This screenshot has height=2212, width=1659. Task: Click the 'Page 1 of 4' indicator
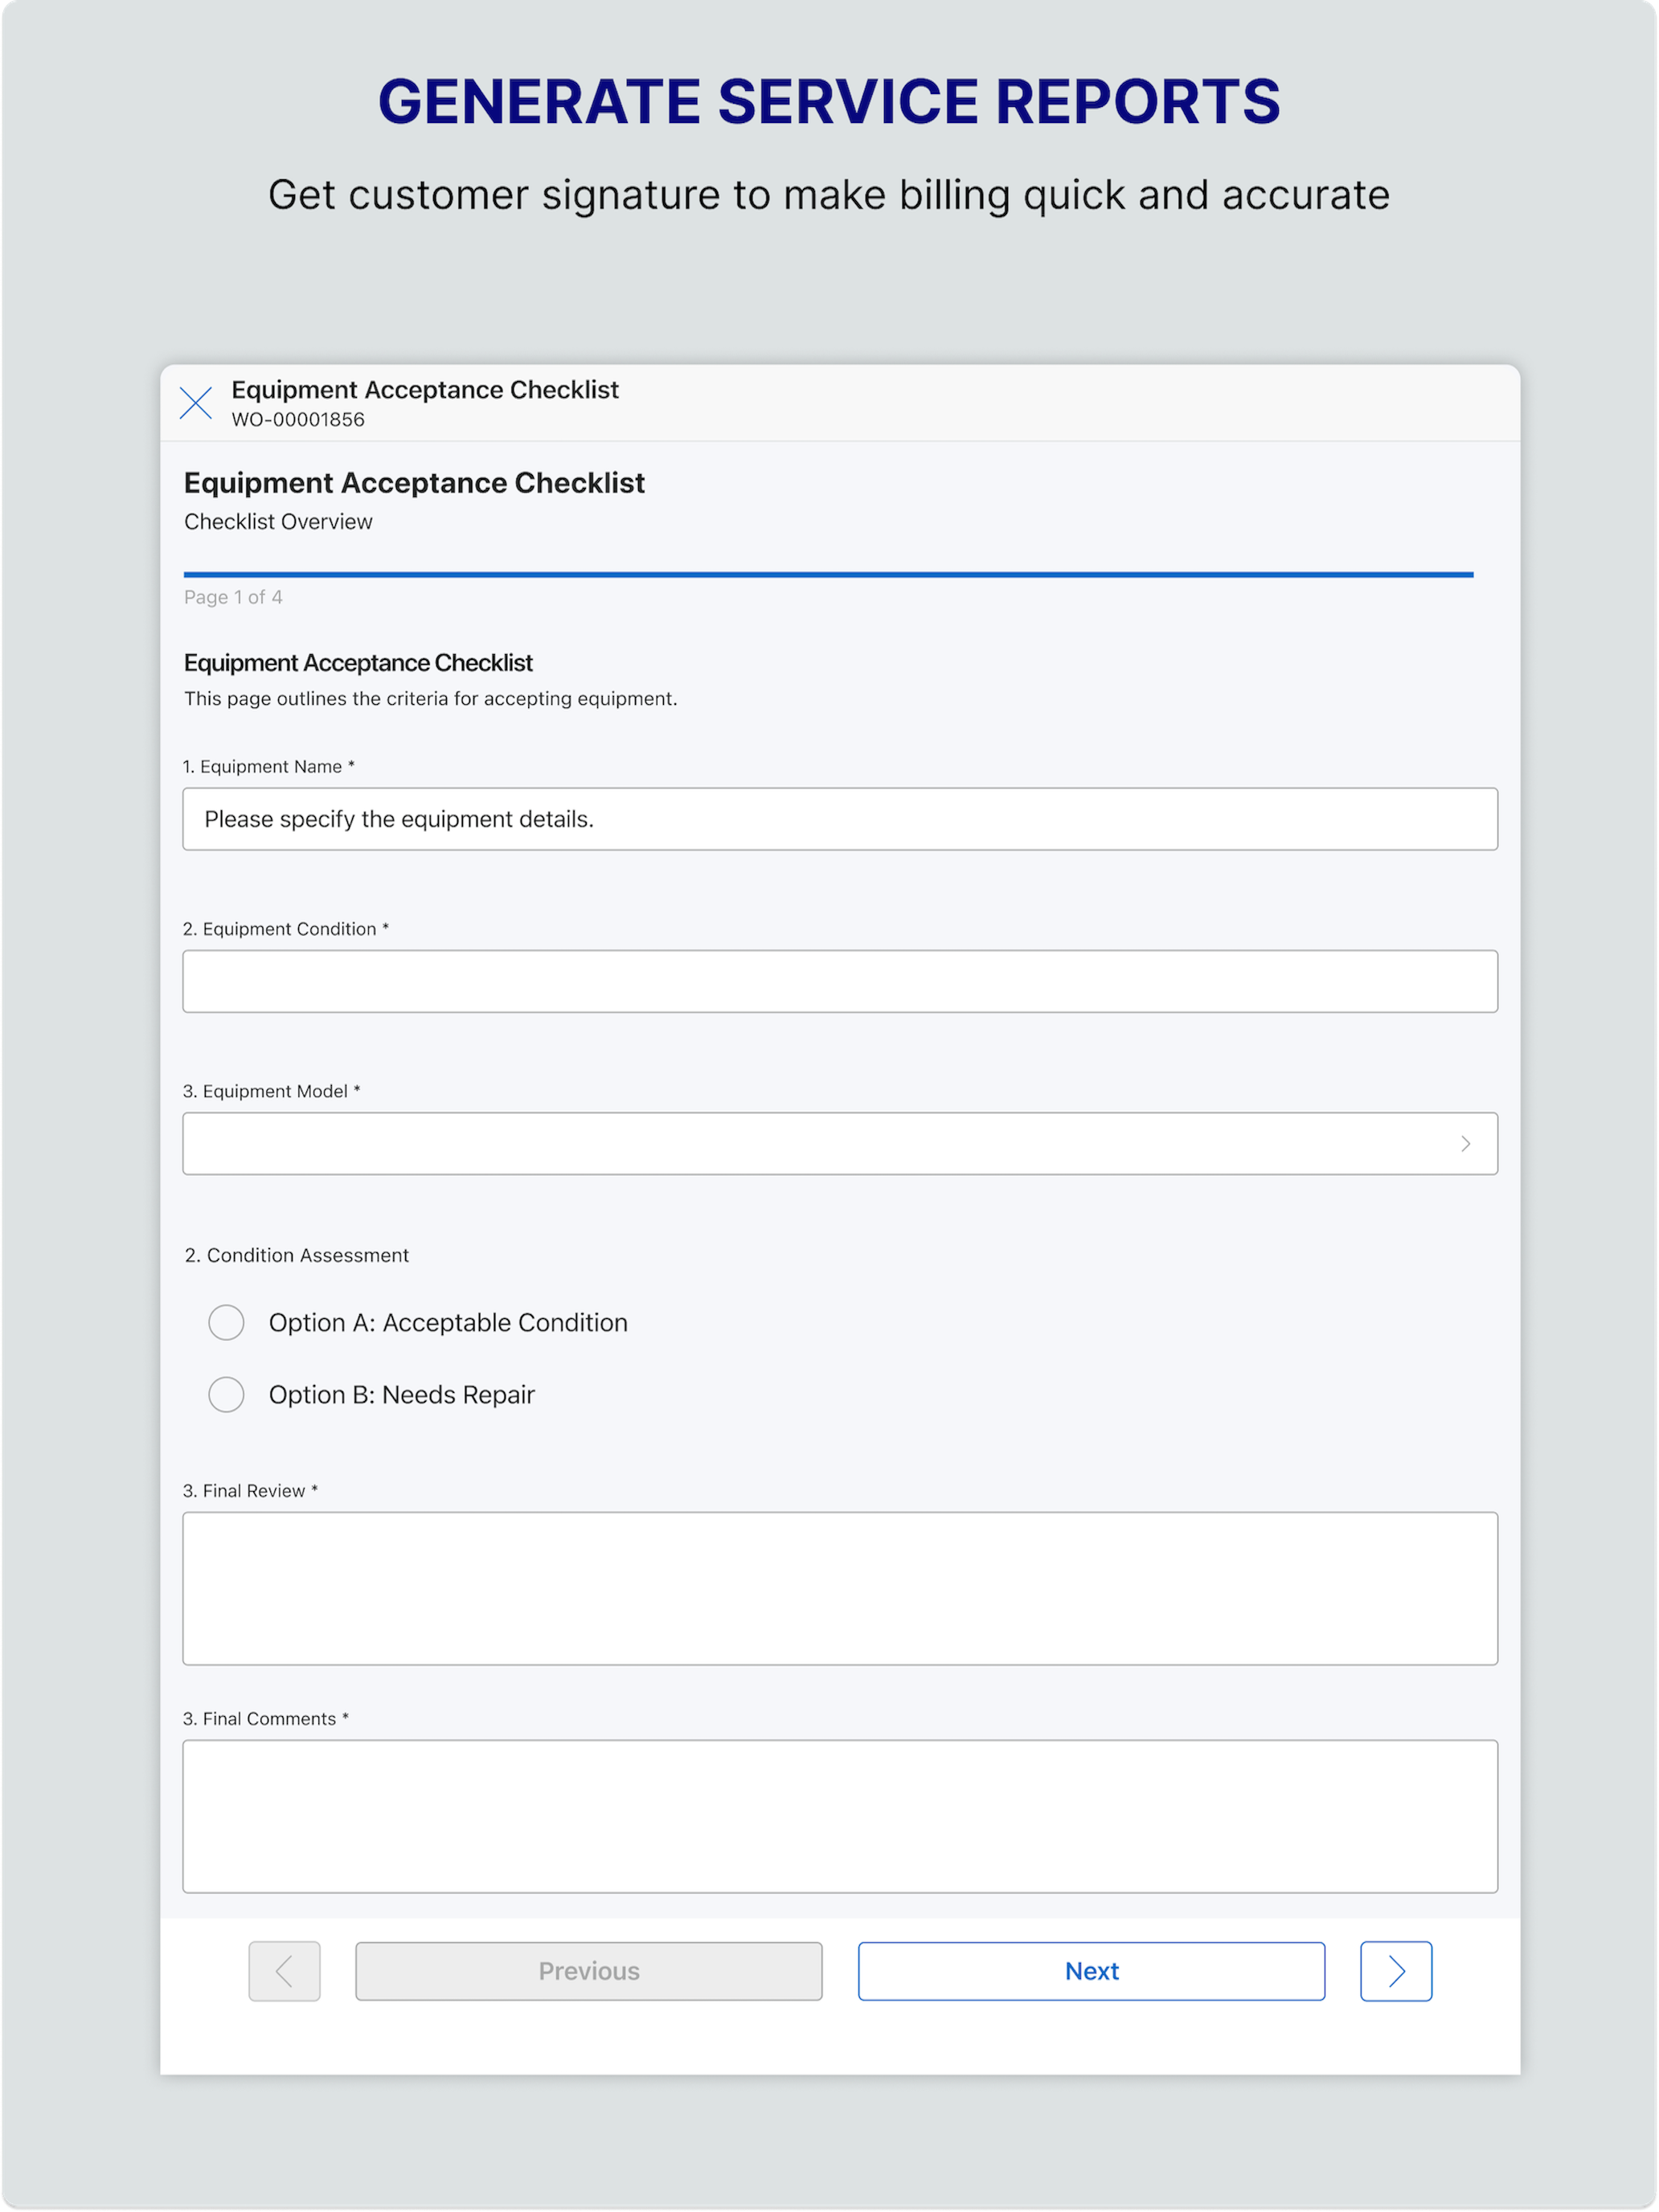click(233, 597)
